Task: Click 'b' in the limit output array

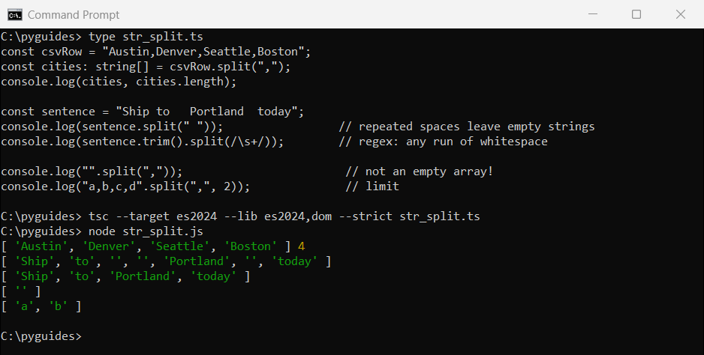Action: point(58,306)
